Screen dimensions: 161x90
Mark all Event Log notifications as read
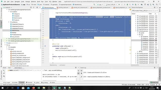[82, 70]
